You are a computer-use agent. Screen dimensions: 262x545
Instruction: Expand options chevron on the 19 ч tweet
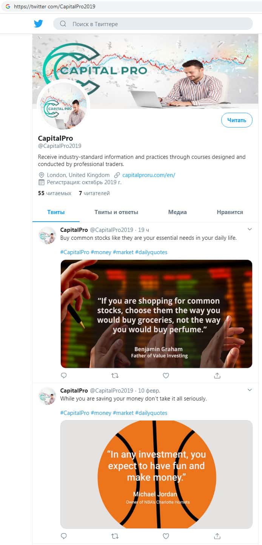[x=249, y=229]
